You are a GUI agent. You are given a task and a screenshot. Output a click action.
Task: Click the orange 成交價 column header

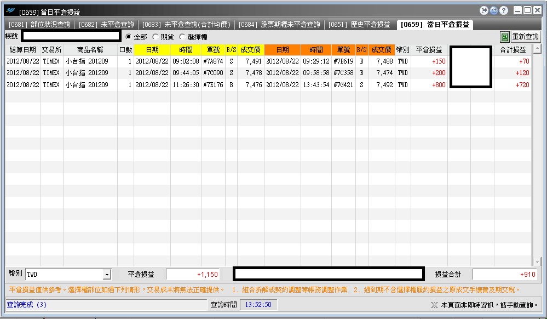pos(381,50)
